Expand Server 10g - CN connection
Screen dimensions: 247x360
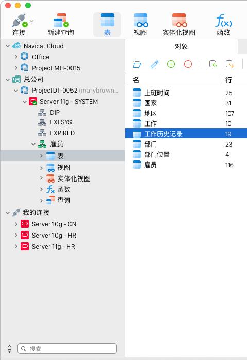click(16, 224)
